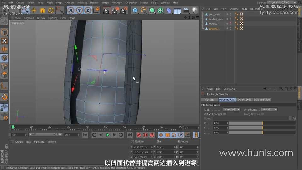Viewport: 302px width, 170px height.
Task: Select the Rotate tool icon
Action: coord(51,10)
